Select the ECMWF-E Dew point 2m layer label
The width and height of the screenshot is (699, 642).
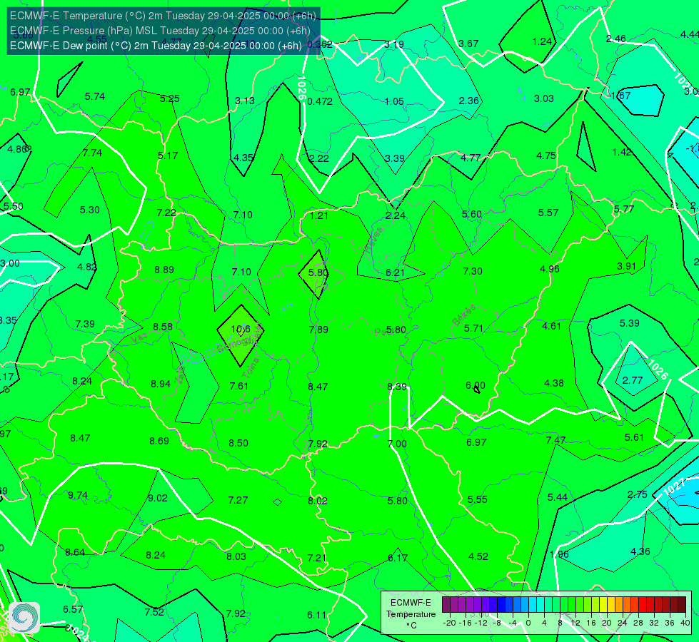[156, 46]
